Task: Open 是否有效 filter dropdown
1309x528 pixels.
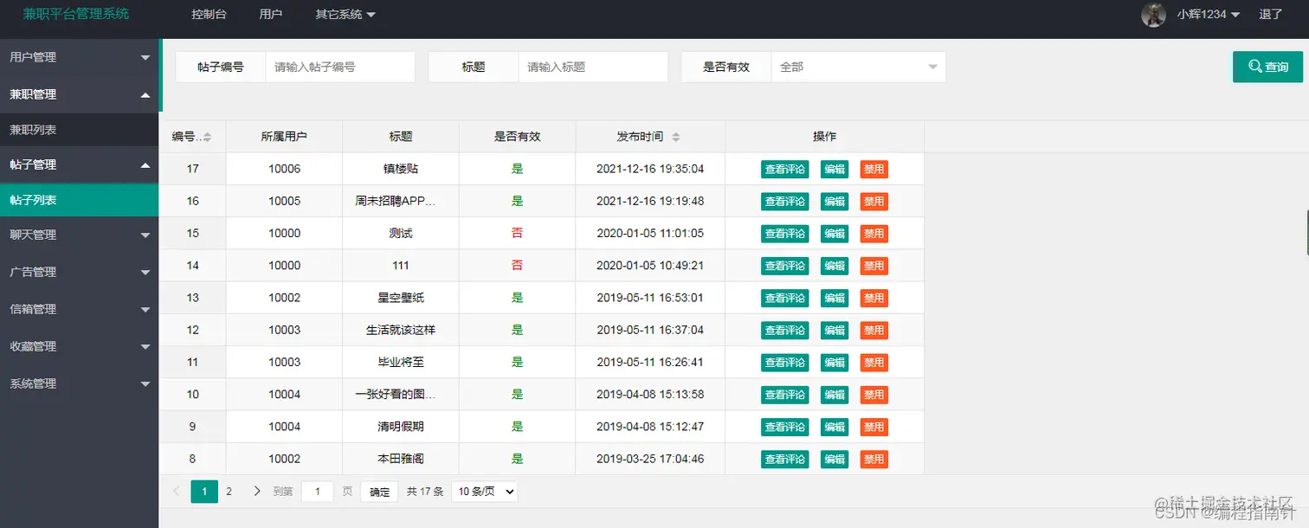Action: click(x=858, y=67)
